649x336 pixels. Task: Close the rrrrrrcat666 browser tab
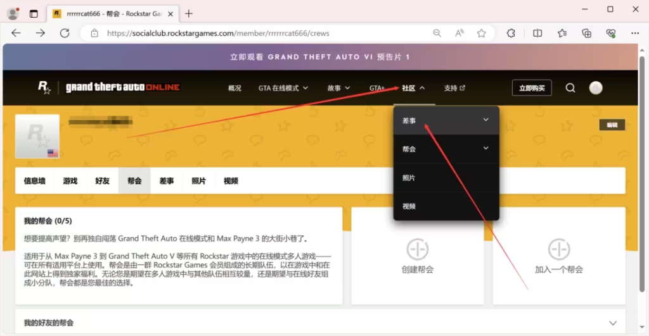tap(170, 14)
